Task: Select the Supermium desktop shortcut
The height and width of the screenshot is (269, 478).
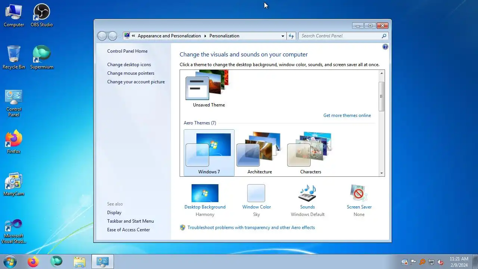Action: pos(41,58)
